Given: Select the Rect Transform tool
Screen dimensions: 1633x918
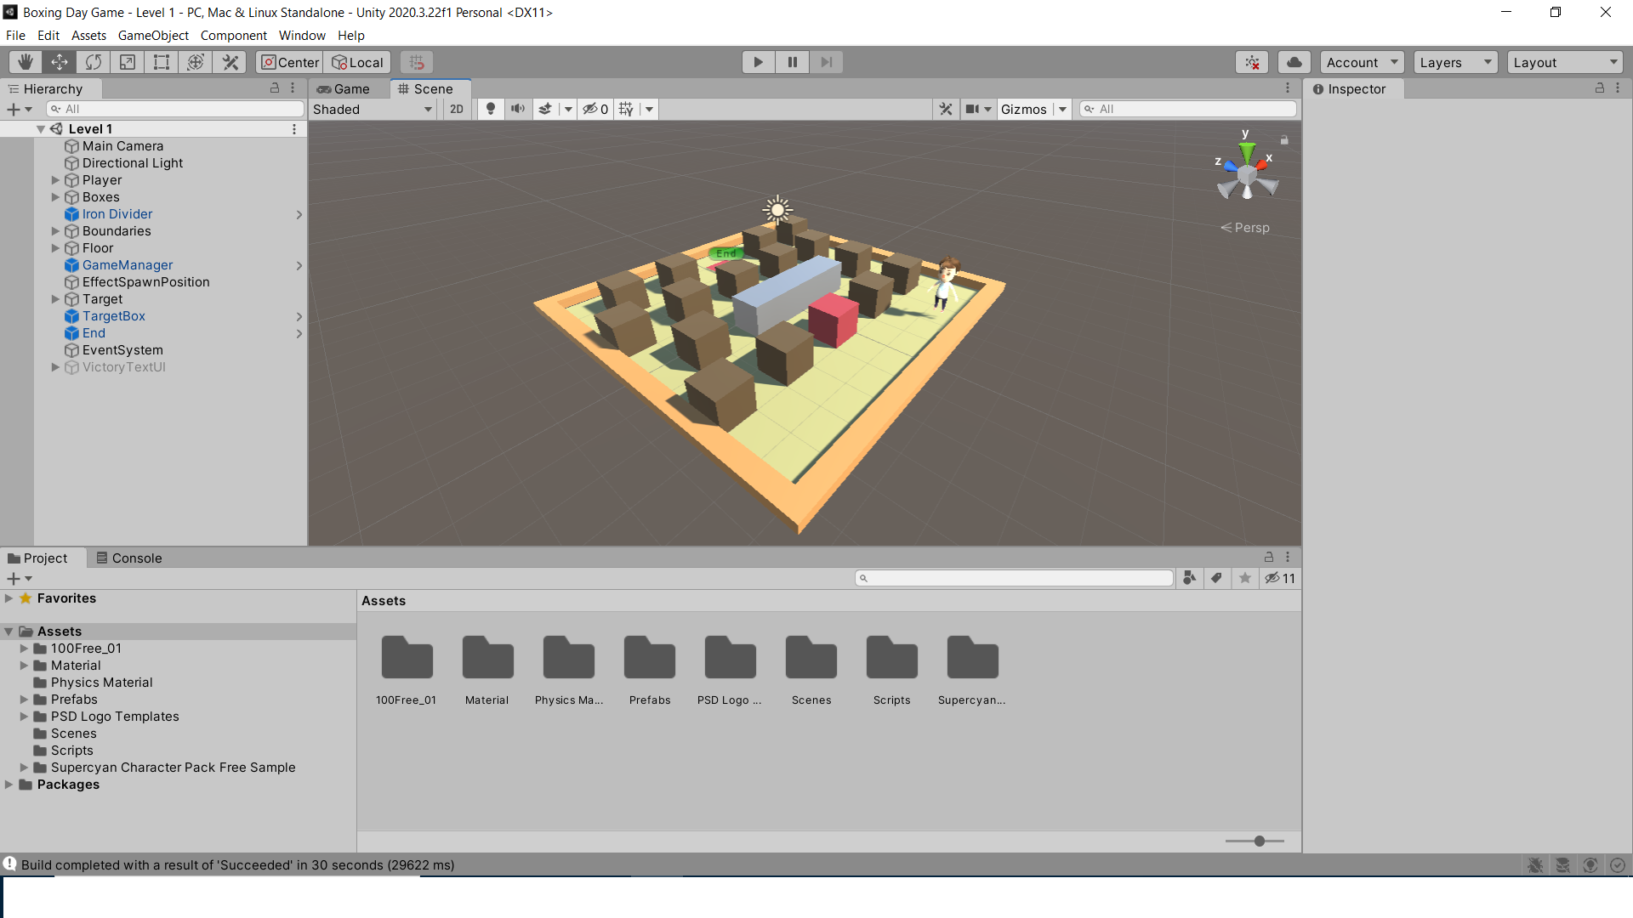Looking at the screenshot, I should point(161,61).
